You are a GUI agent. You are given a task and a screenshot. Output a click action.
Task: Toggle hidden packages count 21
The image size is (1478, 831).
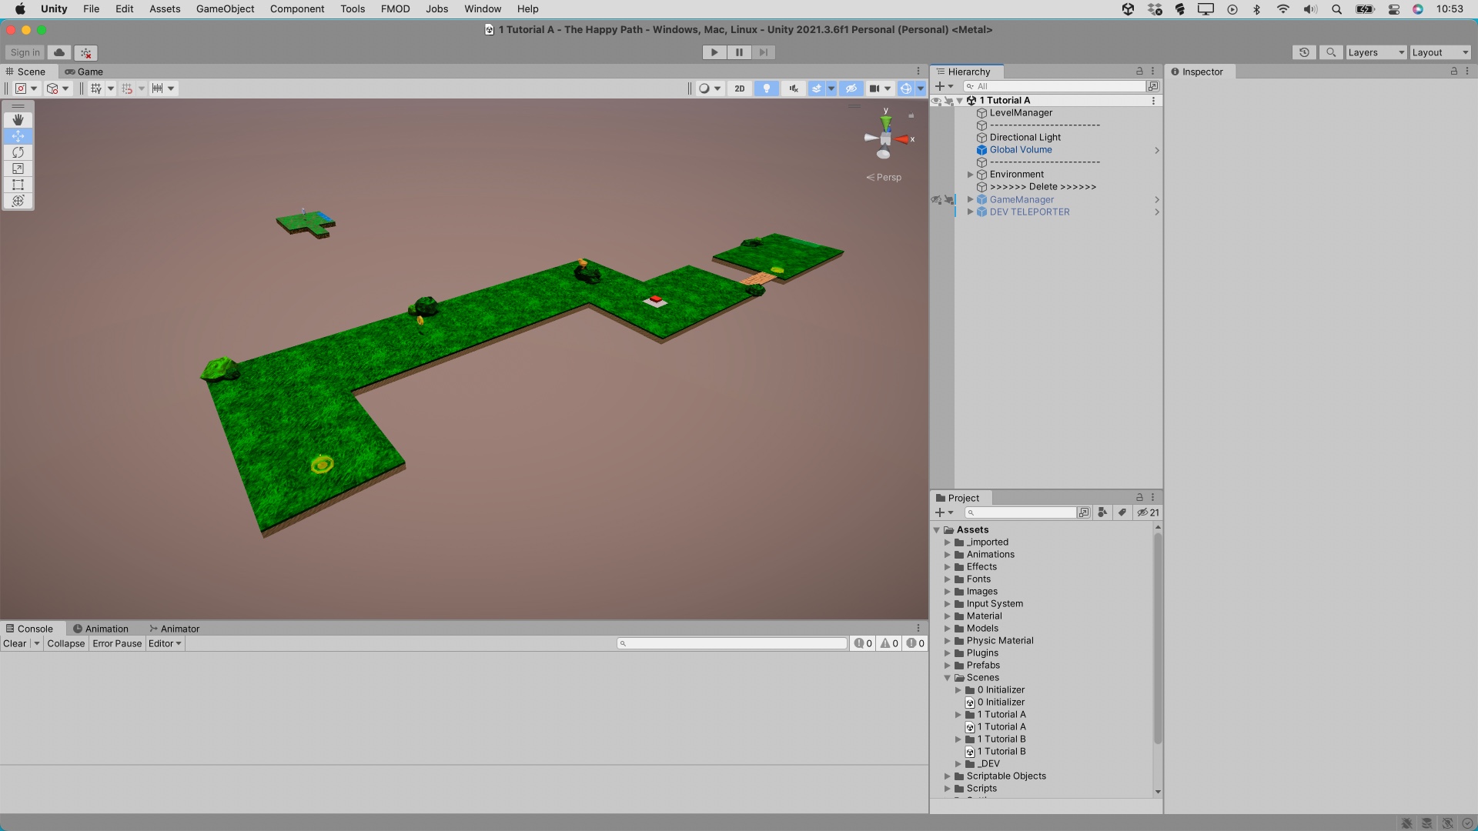[x=1148, y=512]
